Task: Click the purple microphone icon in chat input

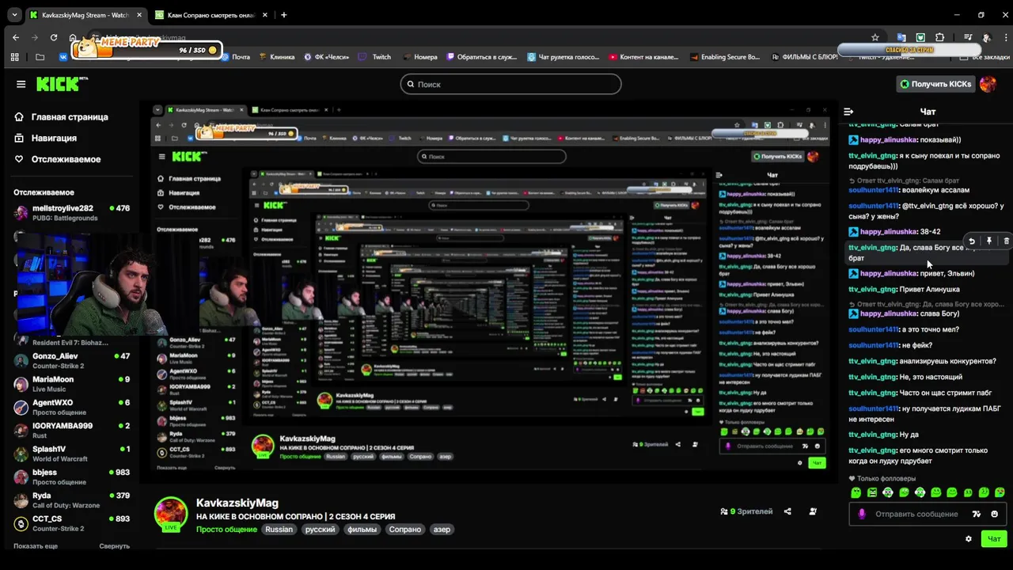Action: (863, 514)
